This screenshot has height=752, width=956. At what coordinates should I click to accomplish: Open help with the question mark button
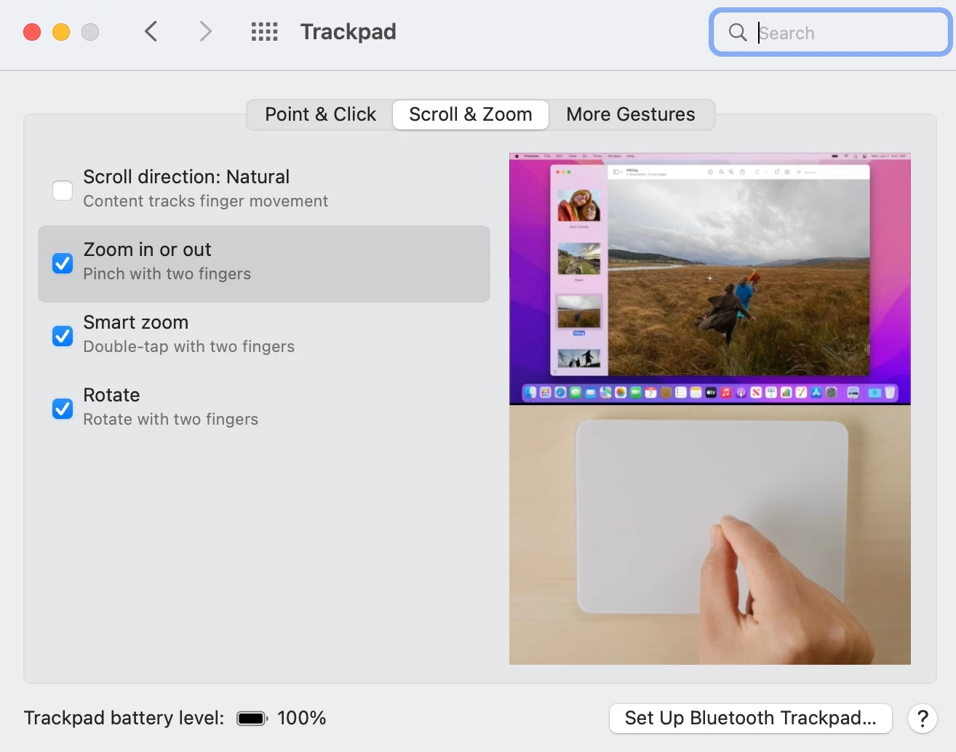923,719
